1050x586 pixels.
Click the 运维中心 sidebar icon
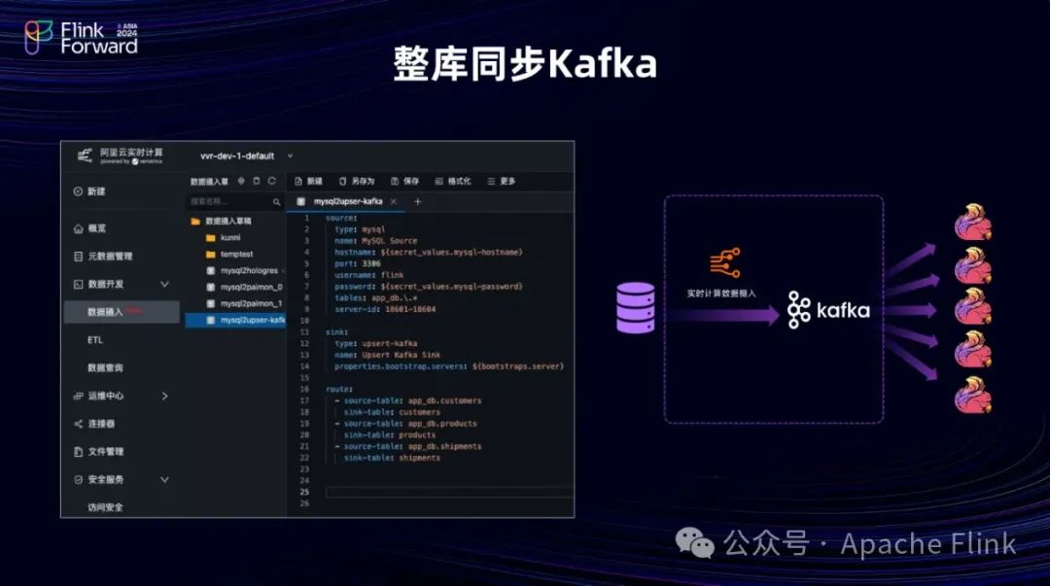[78, 396]
